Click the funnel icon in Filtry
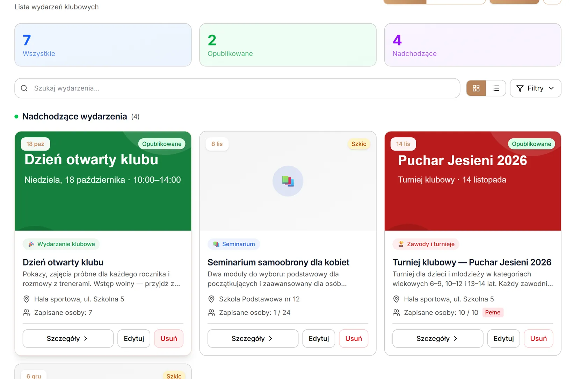This screenshot has height=379, width=573. 520,88
